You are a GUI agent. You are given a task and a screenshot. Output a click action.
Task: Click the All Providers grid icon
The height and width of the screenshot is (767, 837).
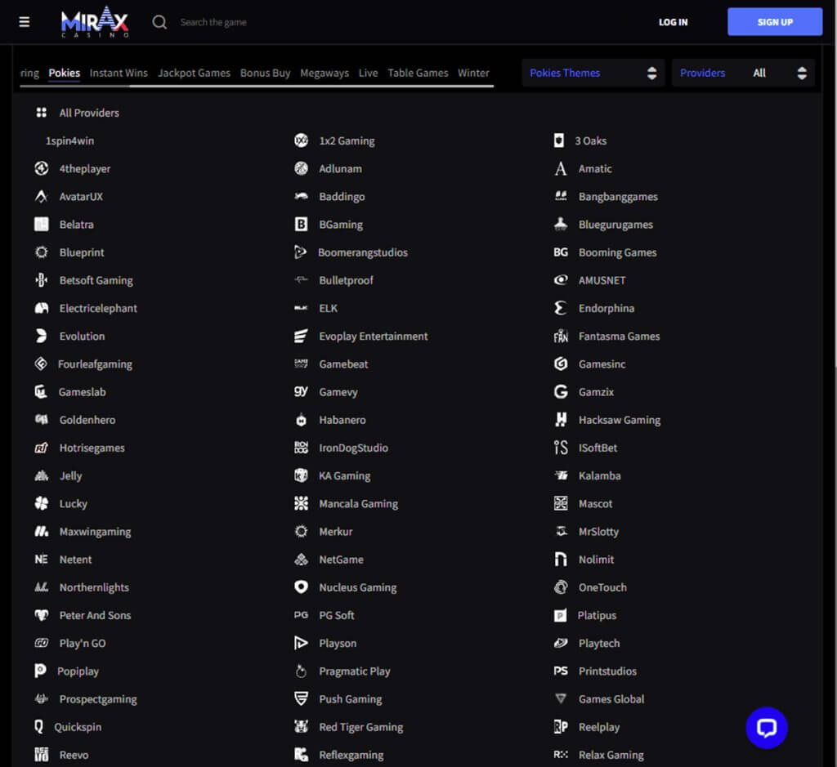(41, 113)
